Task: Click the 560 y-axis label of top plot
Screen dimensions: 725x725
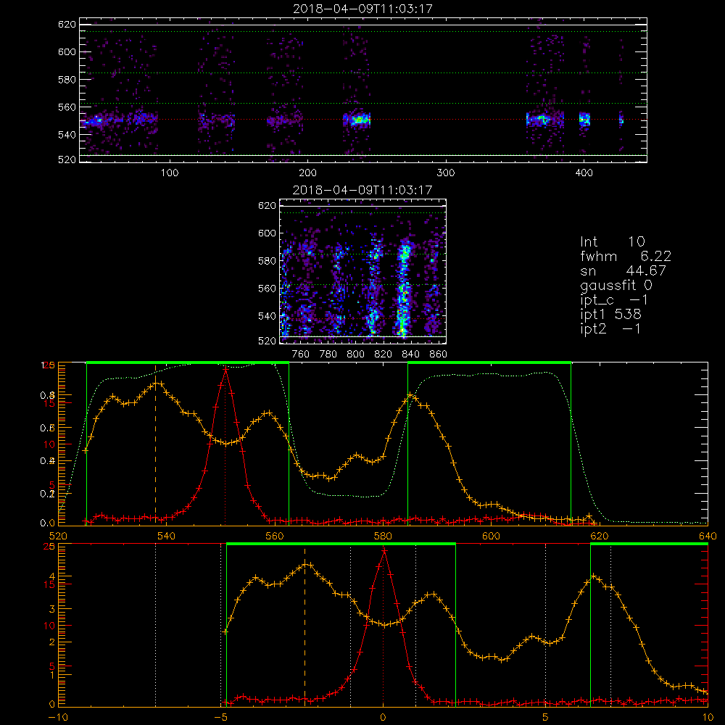Action: [x=67, y=107]
